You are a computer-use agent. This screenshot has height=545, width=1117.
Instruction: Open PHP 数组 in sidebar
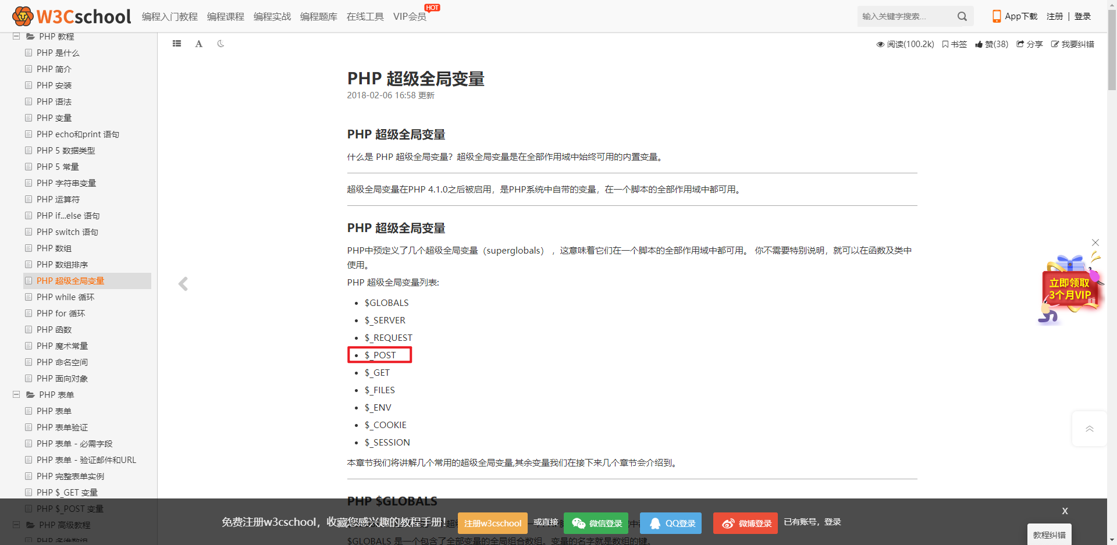click(54, 248)
